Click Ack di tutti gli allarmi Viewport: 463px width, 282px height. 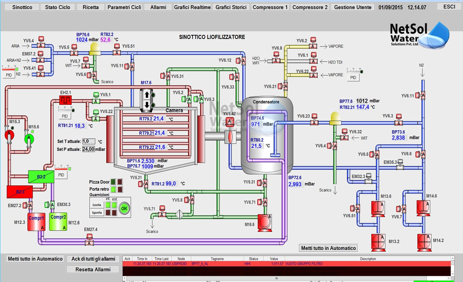coord(93,259)
